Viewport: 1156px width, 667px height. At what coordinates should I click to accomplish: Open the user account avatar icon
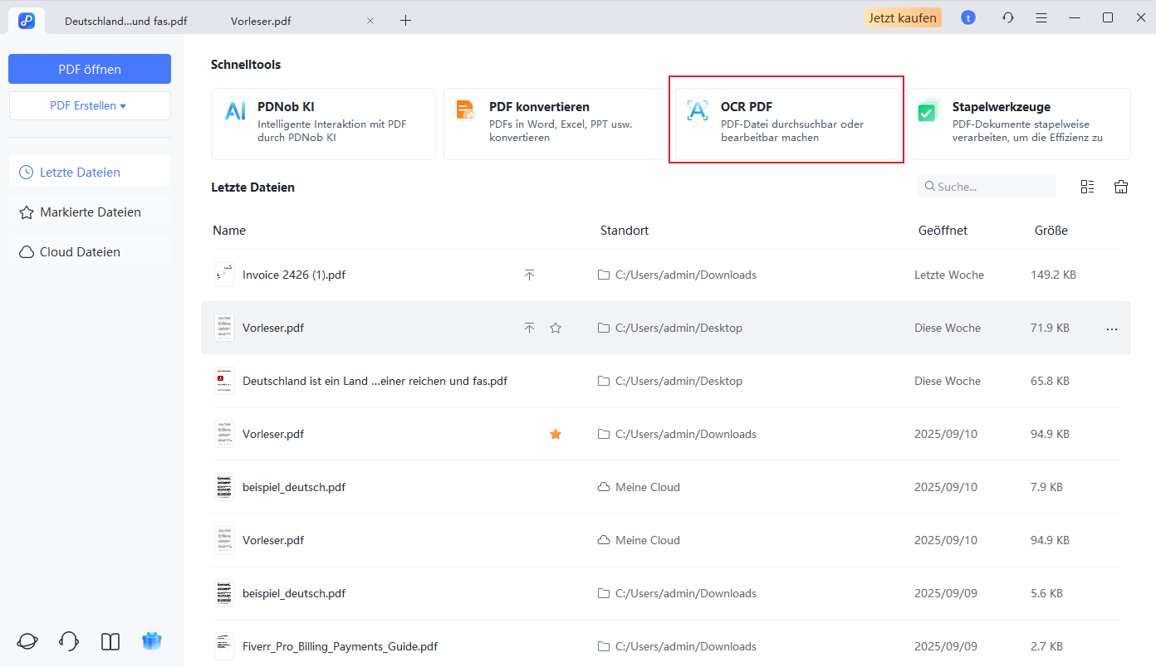click(x=968, y=17)
